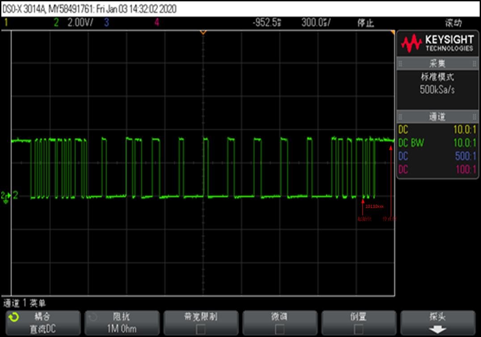Click the orange corner marker at grid top-right
The image size is (481, 337).
392,32
